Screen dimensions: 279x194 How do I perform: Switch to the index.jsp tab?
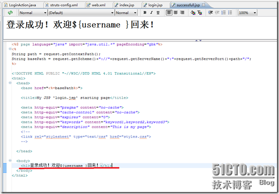(124, 5)
